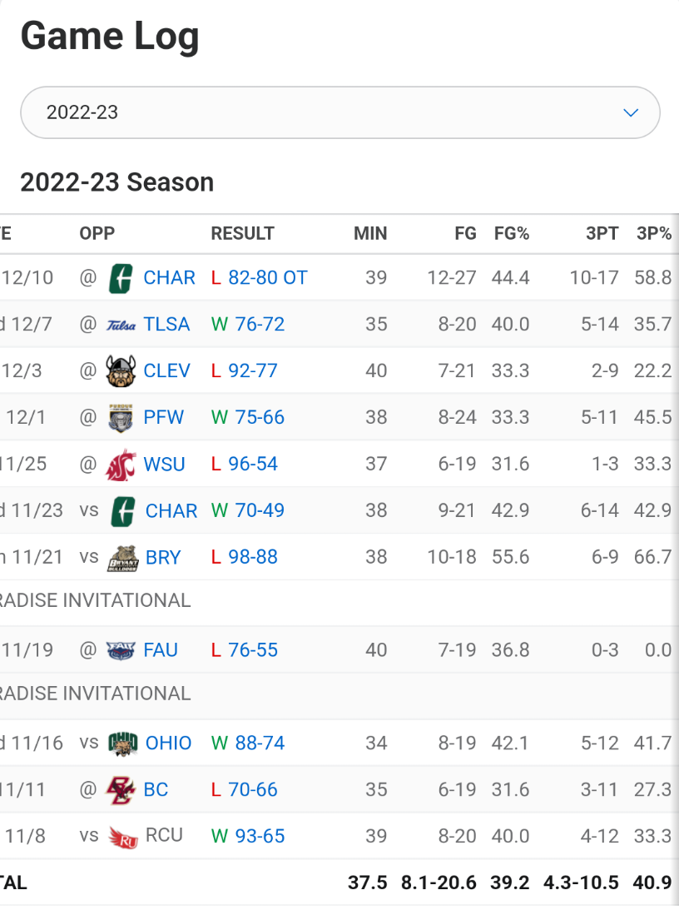Open the 2022-23 season dropdown
The height and width of the screenshot is (915, 679).
coord(339,112)
